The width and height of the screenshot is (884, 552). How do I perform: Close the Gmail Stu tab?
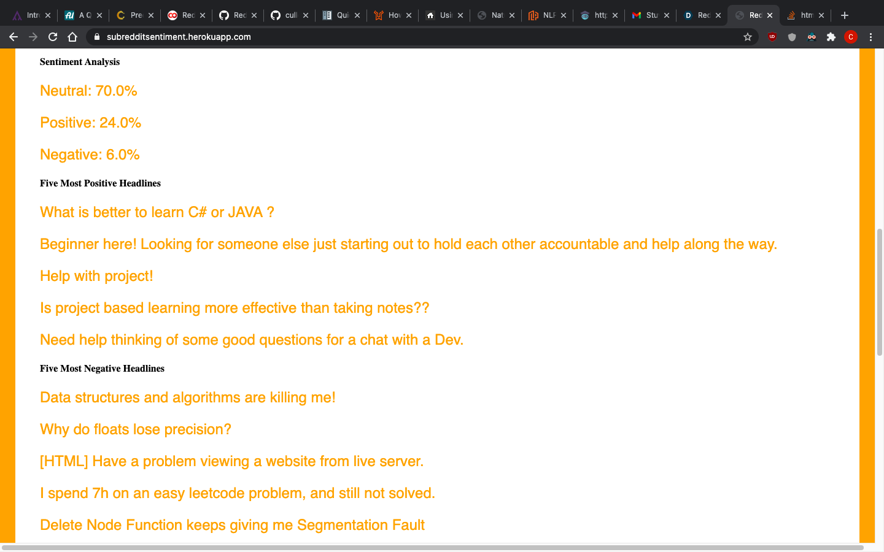667,15
